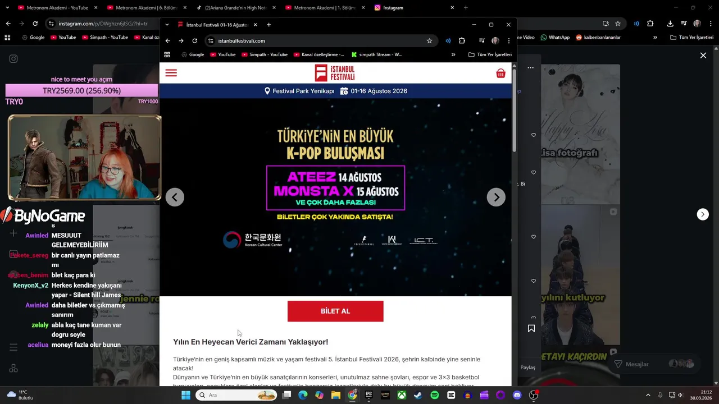Open new tab in background Chrome window
Image resolution: width=719 pixels, height=404 pixels.
pyautogui.click(x=466, y=8)
